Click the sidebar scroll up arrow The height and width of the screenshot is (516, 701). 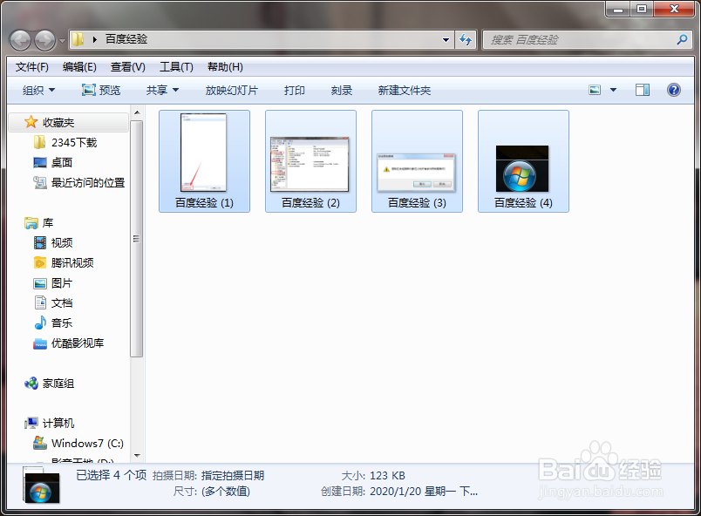tap(137, 112)
